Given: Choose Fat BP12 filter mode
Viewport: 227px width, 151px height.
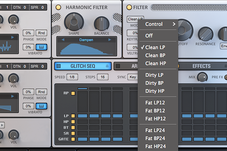Looking at the screenshot, I should [x=158, y=111].
